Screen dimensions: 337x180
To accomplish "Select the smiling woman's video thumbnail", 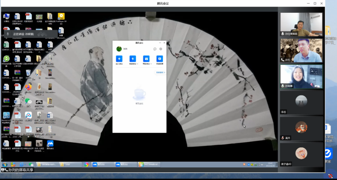I will tap(301, 76).
